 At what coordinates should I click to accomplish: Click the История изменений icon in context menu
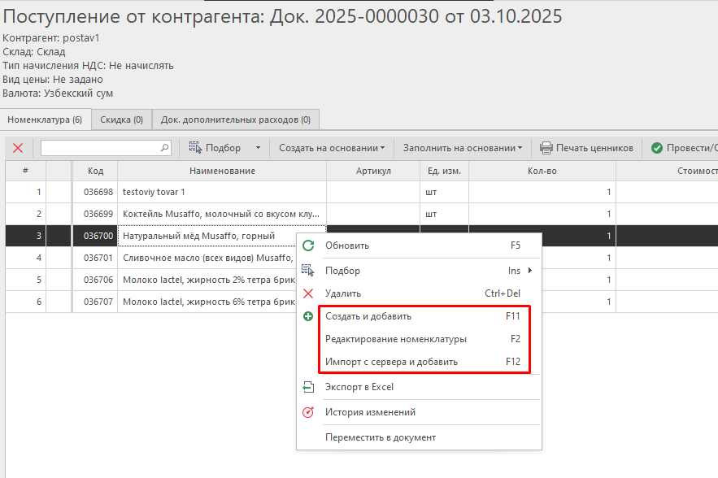(x=308, y=412)
